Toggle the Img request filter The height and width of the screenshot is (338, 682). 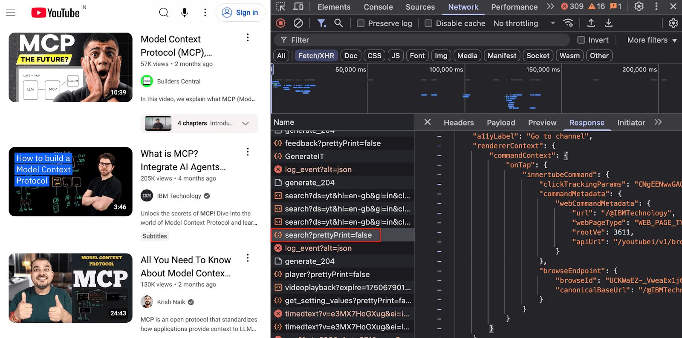(441, 55)
